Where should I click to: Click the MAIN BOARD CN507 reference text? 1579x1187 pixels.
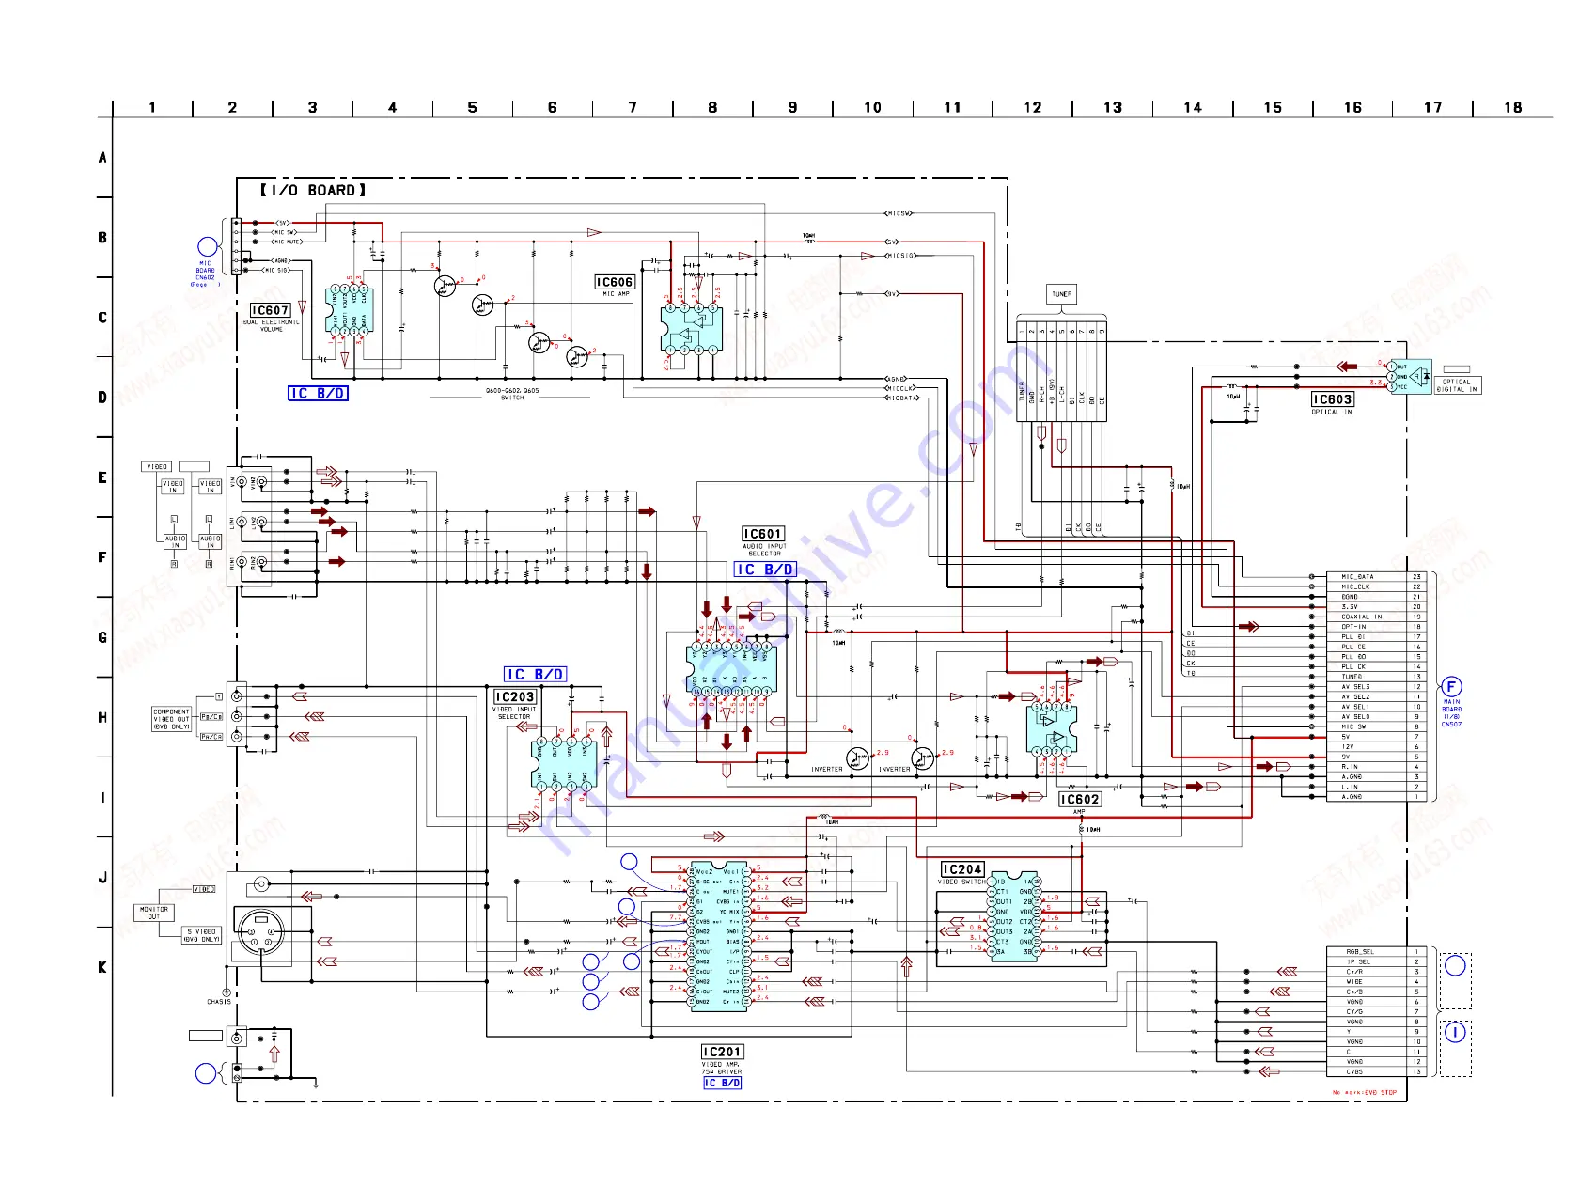tap(1451, 713)
